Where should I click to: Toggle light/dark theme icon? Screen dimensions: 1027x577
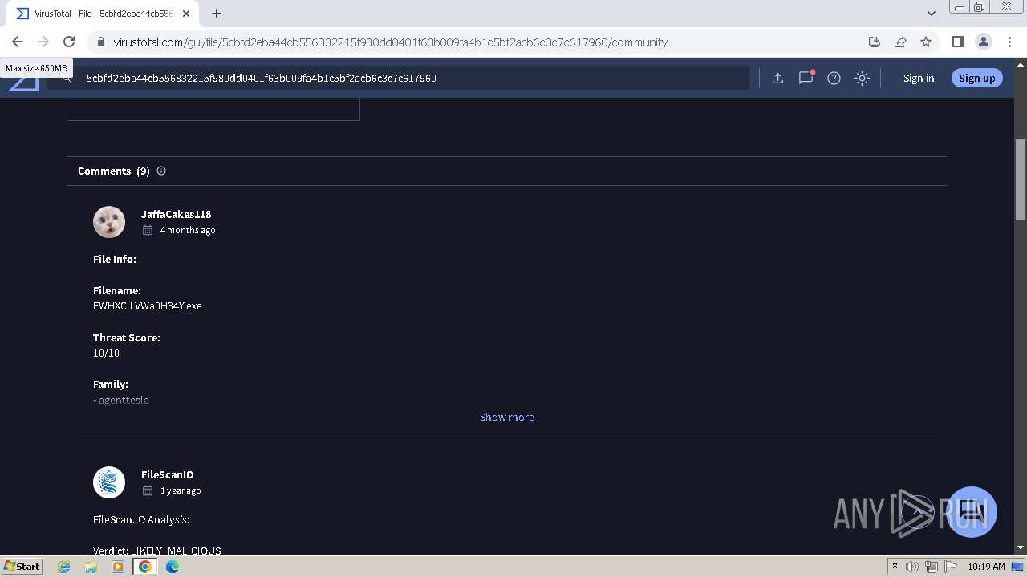(862, 78)
